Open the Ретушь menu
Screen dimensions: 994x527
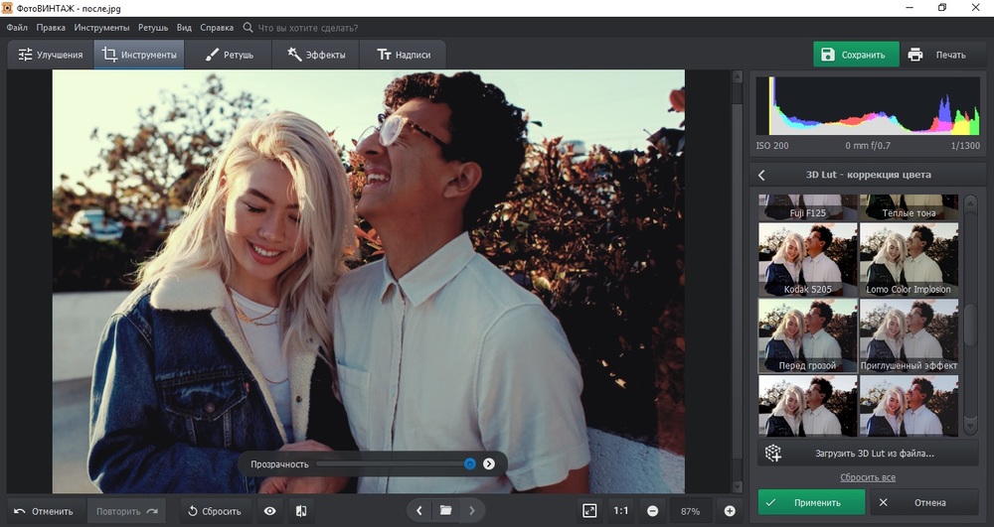tap(153, 28)
